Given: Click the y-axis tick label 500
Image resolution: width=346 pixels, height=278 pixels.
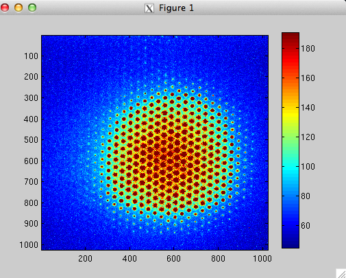Looking at the screenshot, I should (x=31, y=140).
